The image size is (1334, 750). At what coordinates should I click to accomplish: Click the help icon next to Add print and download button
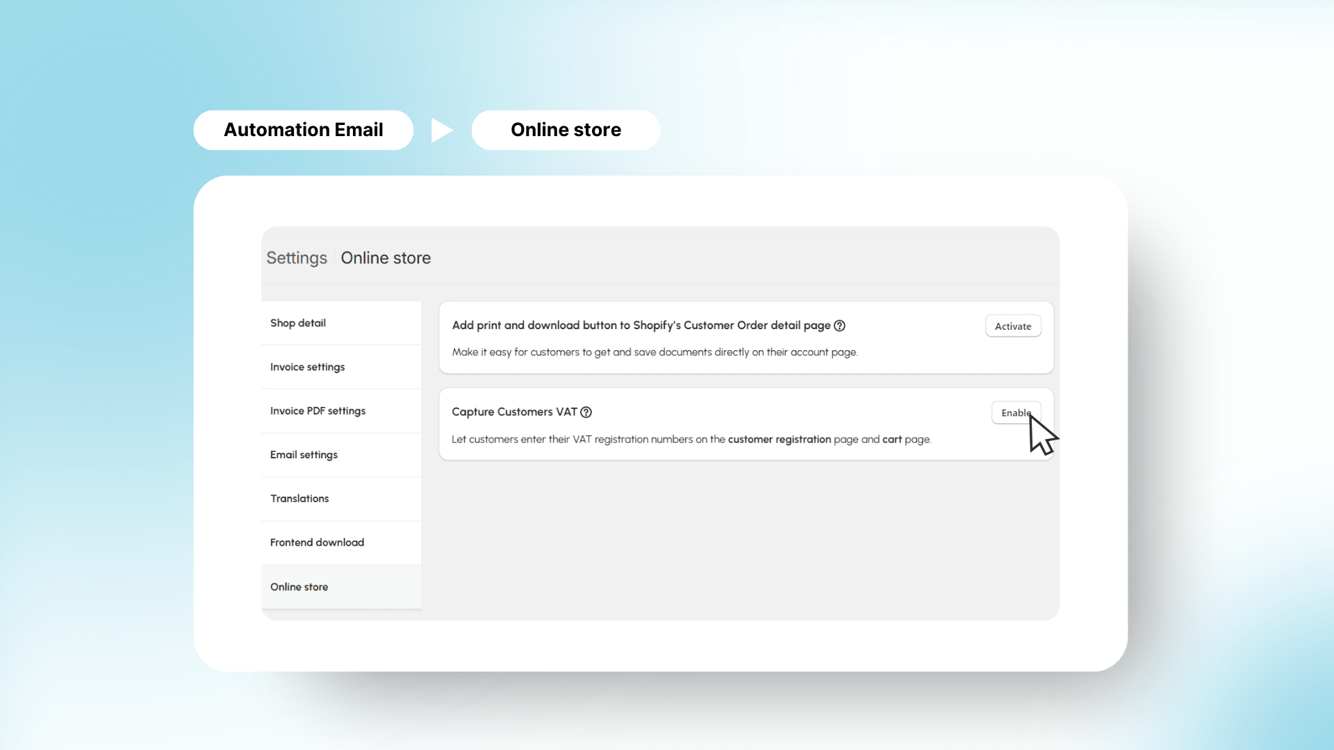tap(840, 326)
